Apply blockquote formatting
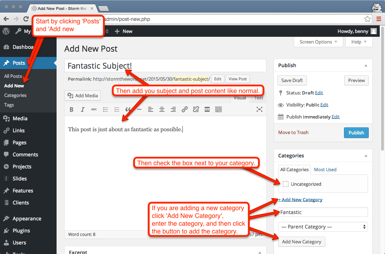 click(x=128, y=109)
